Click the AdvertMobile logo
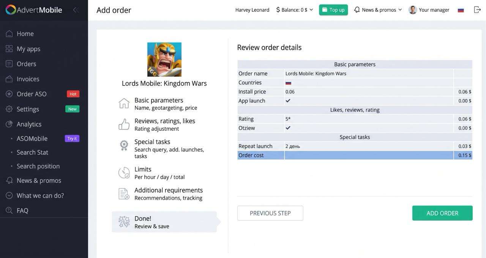 [x=34, y=10]
